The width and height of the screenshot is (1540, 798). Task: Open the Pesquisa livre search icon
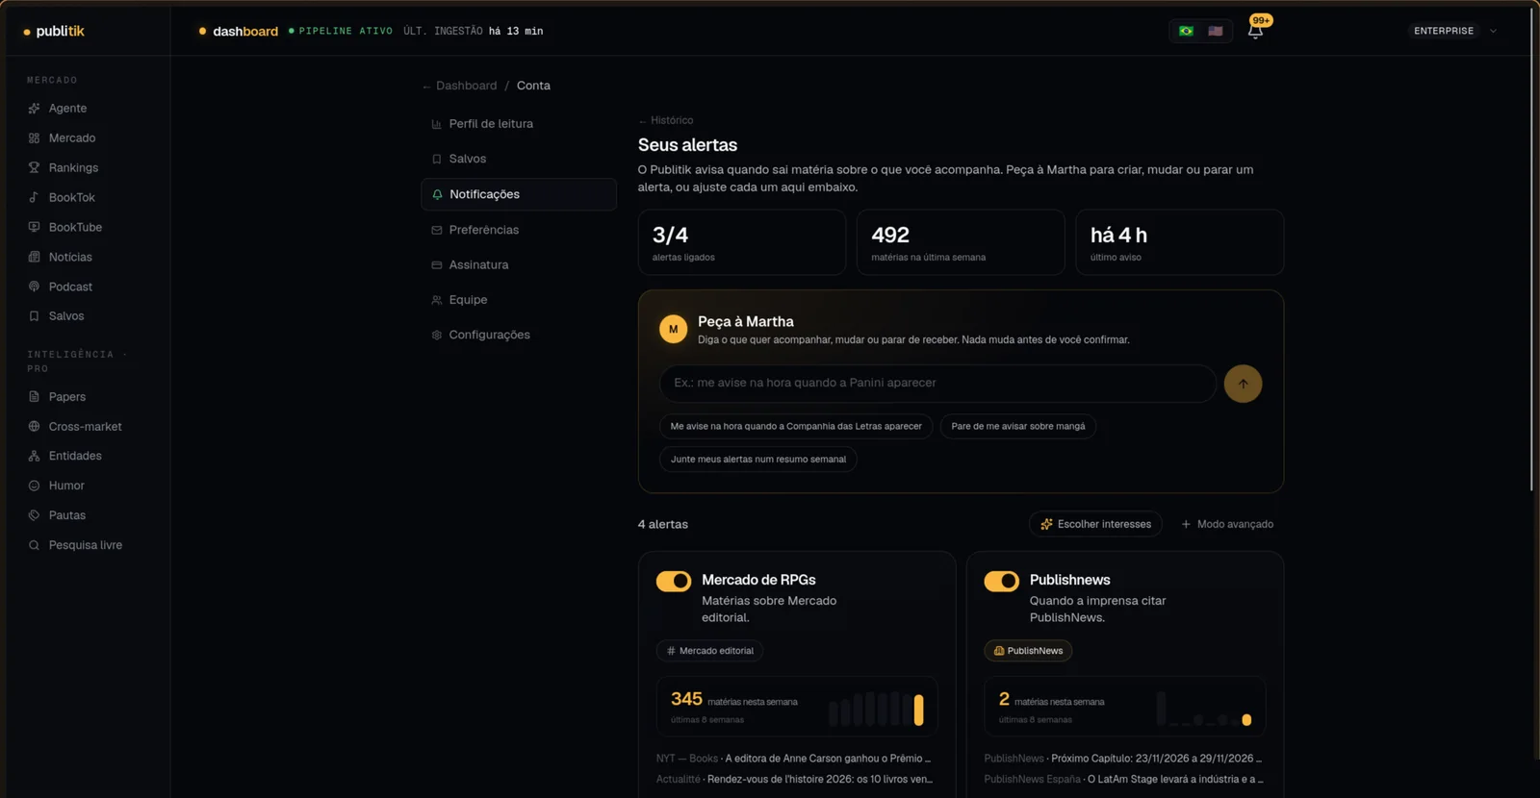pos(34,545)
